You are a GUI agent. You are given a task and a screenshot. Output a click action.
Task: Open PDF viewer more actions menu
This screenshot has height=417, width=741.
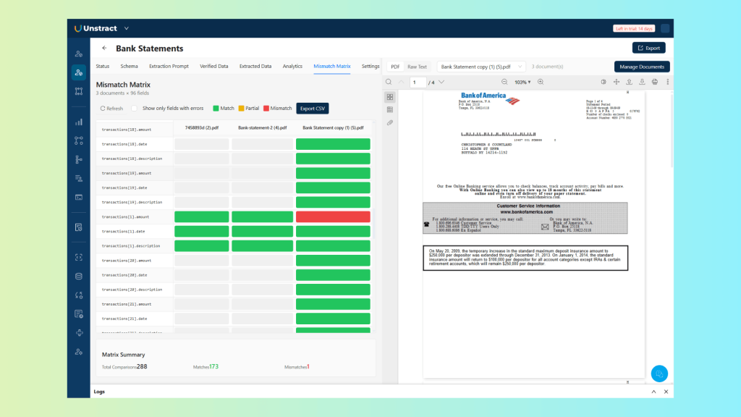click(x=667, y=82)
